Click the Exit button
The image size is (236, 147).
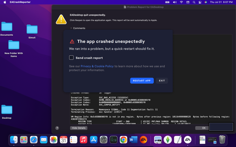[162, 80]
